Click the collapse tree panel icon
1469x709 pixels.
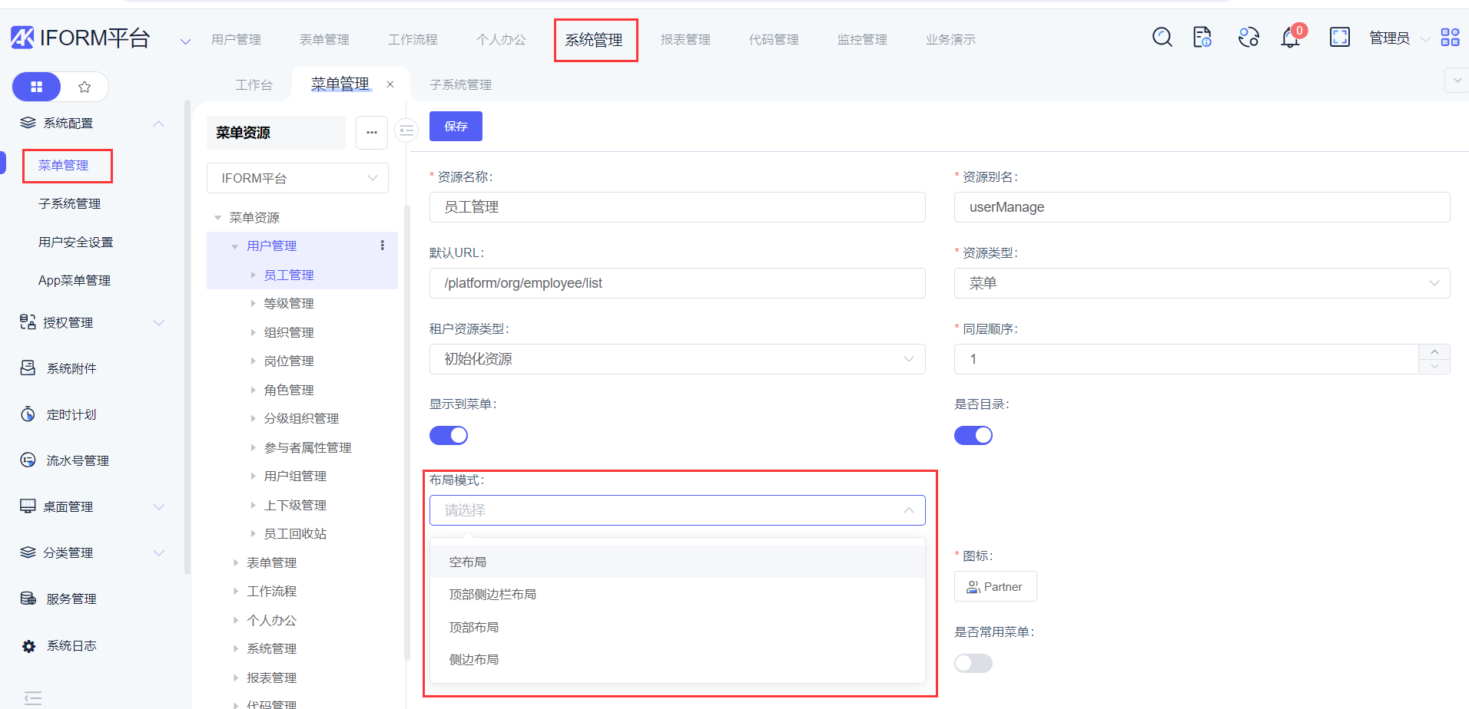click(406, 131)
